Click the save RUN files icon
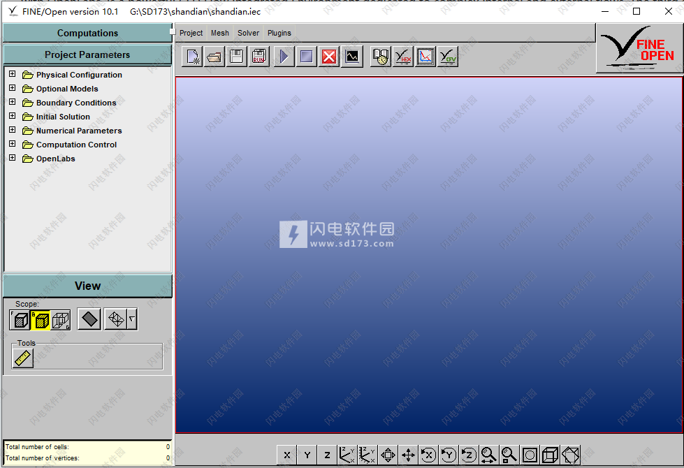The height and width of the screenshot is (468, 684). pos(259,57)
